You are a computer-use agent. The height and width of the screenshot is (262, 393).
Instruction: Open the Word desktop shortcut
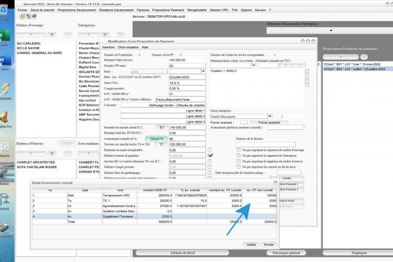[5, 62]
